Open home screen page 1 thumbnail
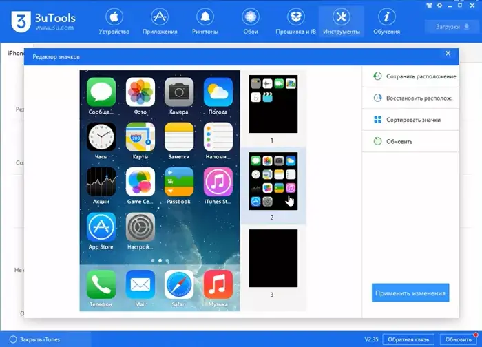Image resolution: width=482 pixels, height=347 pixels. click(x=273, y=104)
